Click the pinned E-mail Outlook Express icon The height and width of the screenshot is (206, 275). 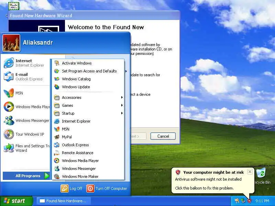[x=9, y=77]
